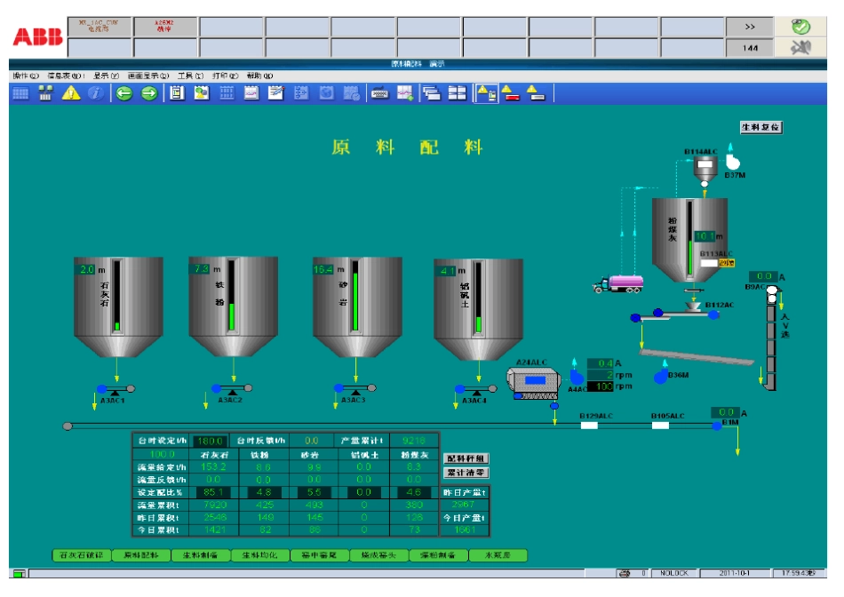The height and width of the screenshot is (597, 844).
Task: Click the alarm silence horn icon
Action: 800,47
